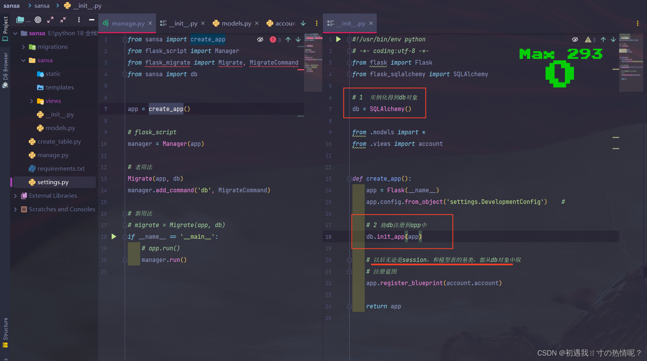Viewport: 647px width, 361px height.
Task: Collapse all nodes in project tree
Action: (x=63, y=20)
